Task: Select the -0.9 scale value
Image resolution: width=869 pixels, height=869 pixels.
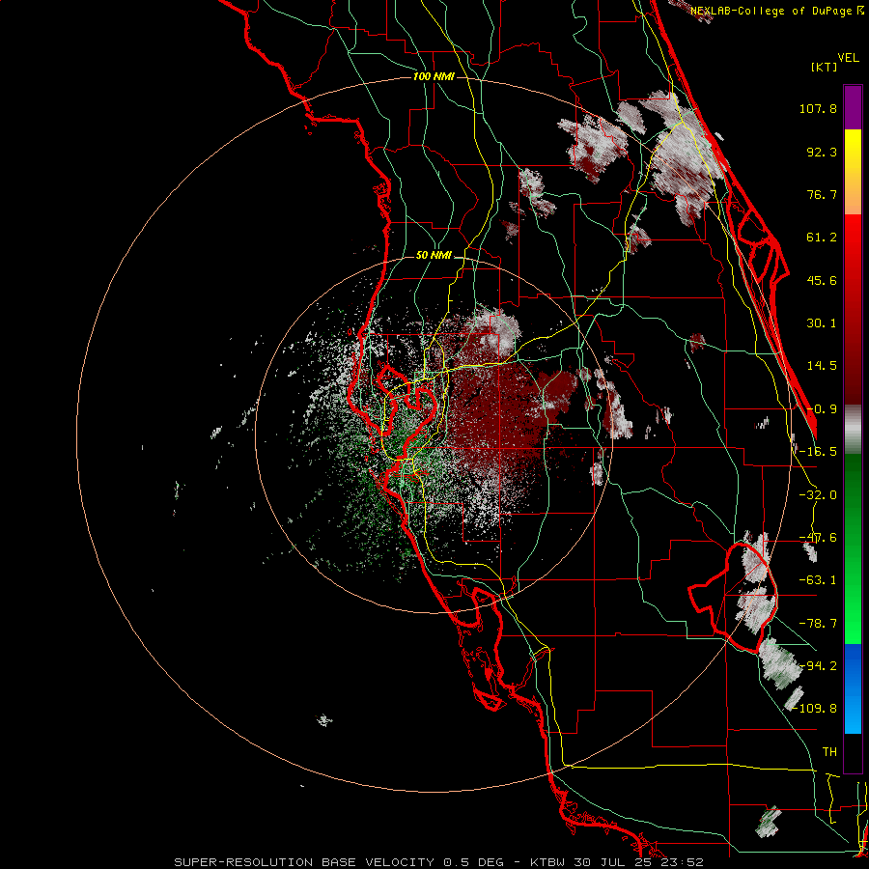Action: (x=822, y=409)
